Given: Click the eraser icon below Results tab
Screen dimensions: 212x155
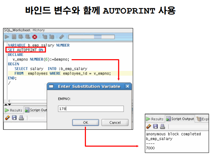Looking at the screenshot, I should 8,118.
